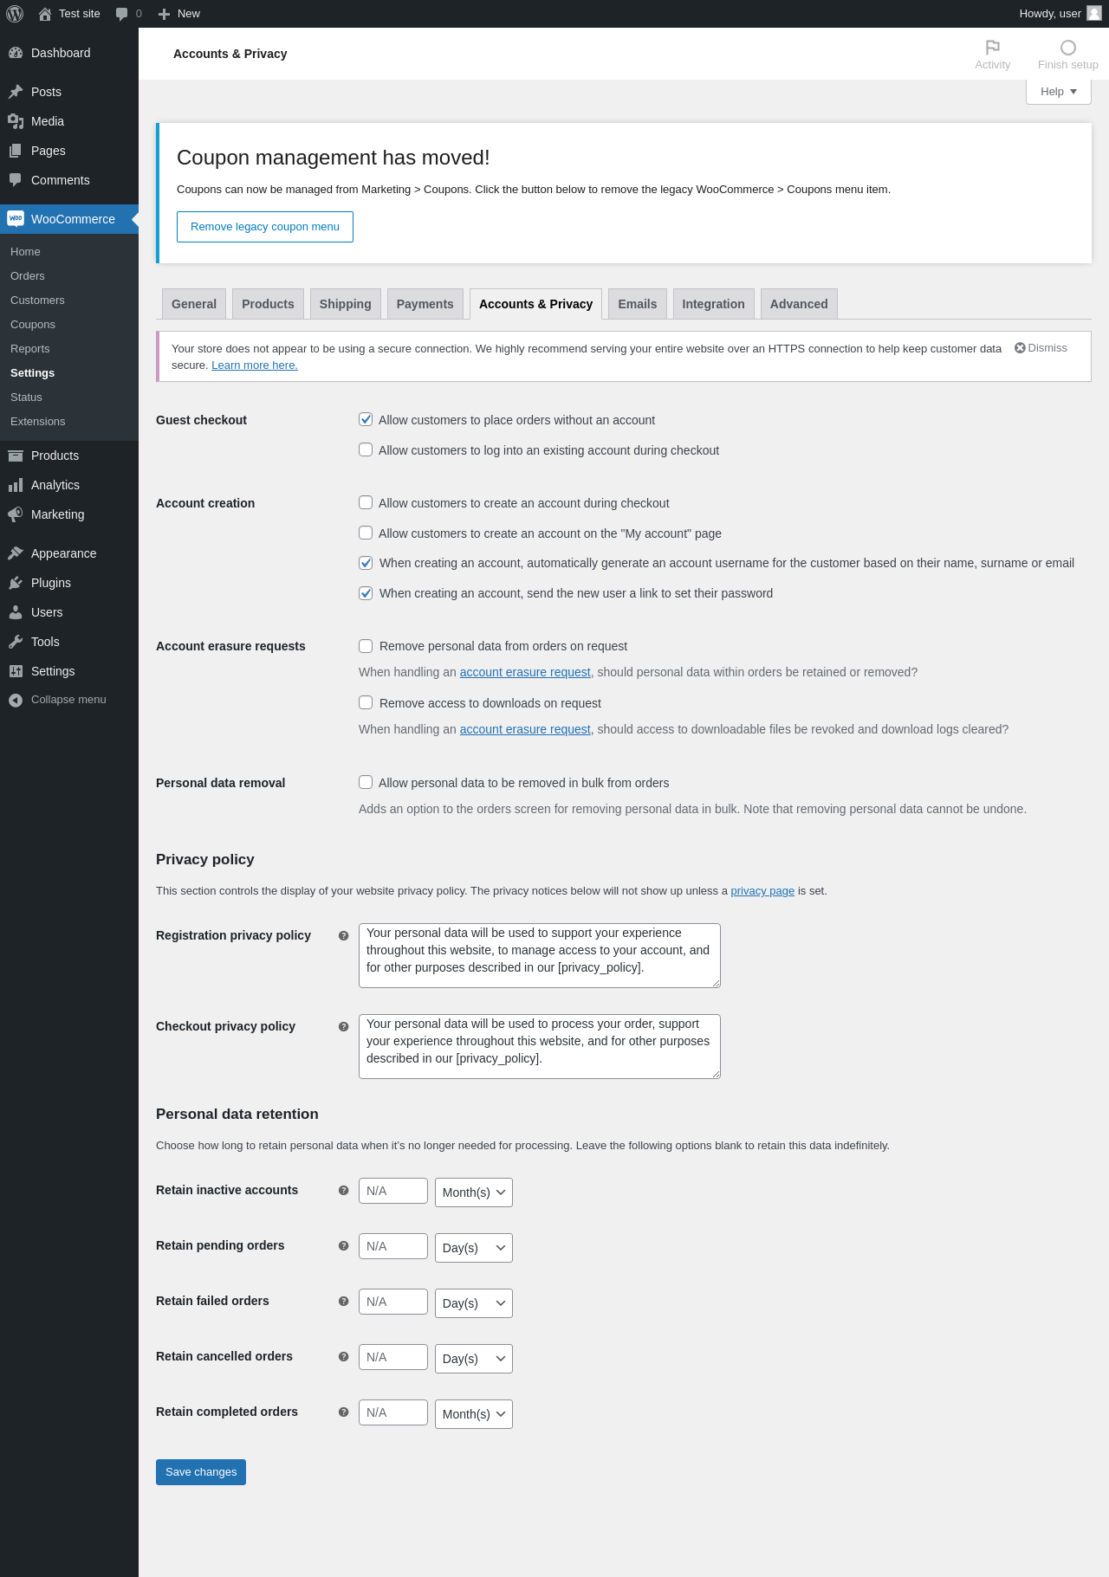The width and height of the screenshot is (1109, 1577).
Task: Click the Posts pin icon
Action: click(16, 92)
